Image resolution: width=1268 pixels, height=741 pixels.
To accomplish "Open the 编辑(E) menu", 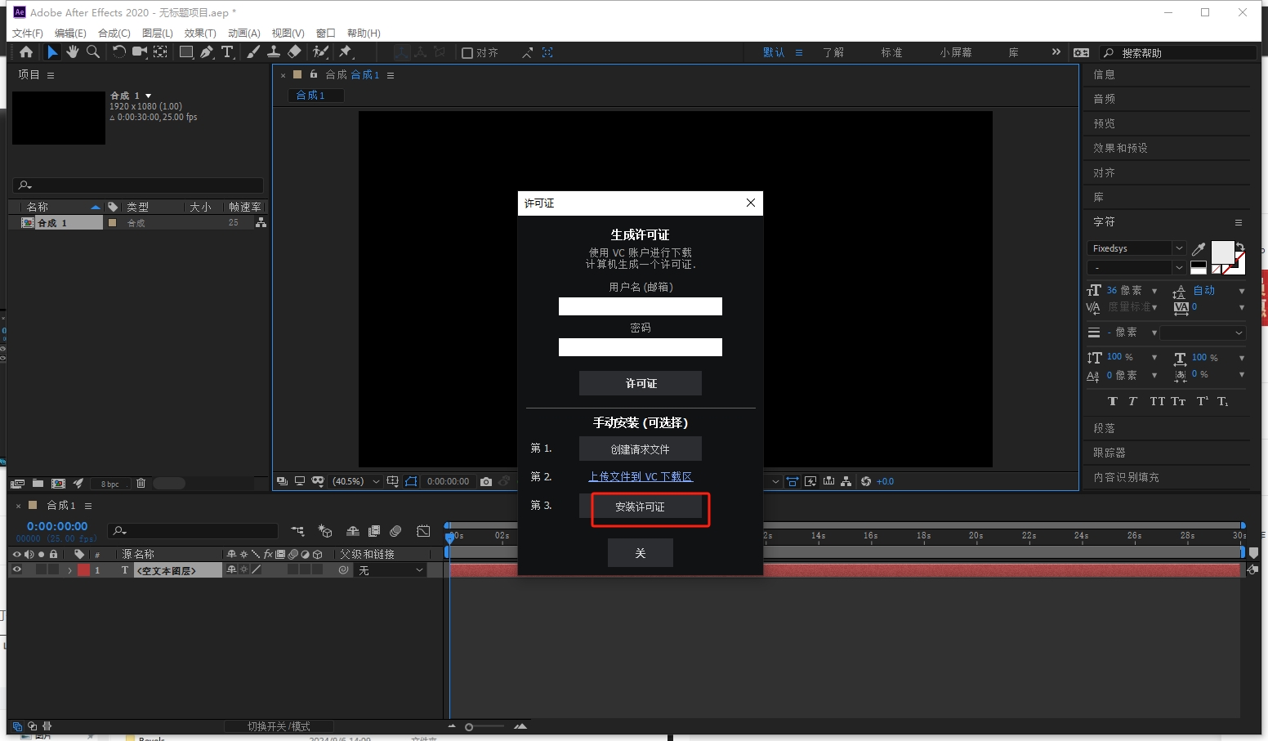I will click(70, 33).
